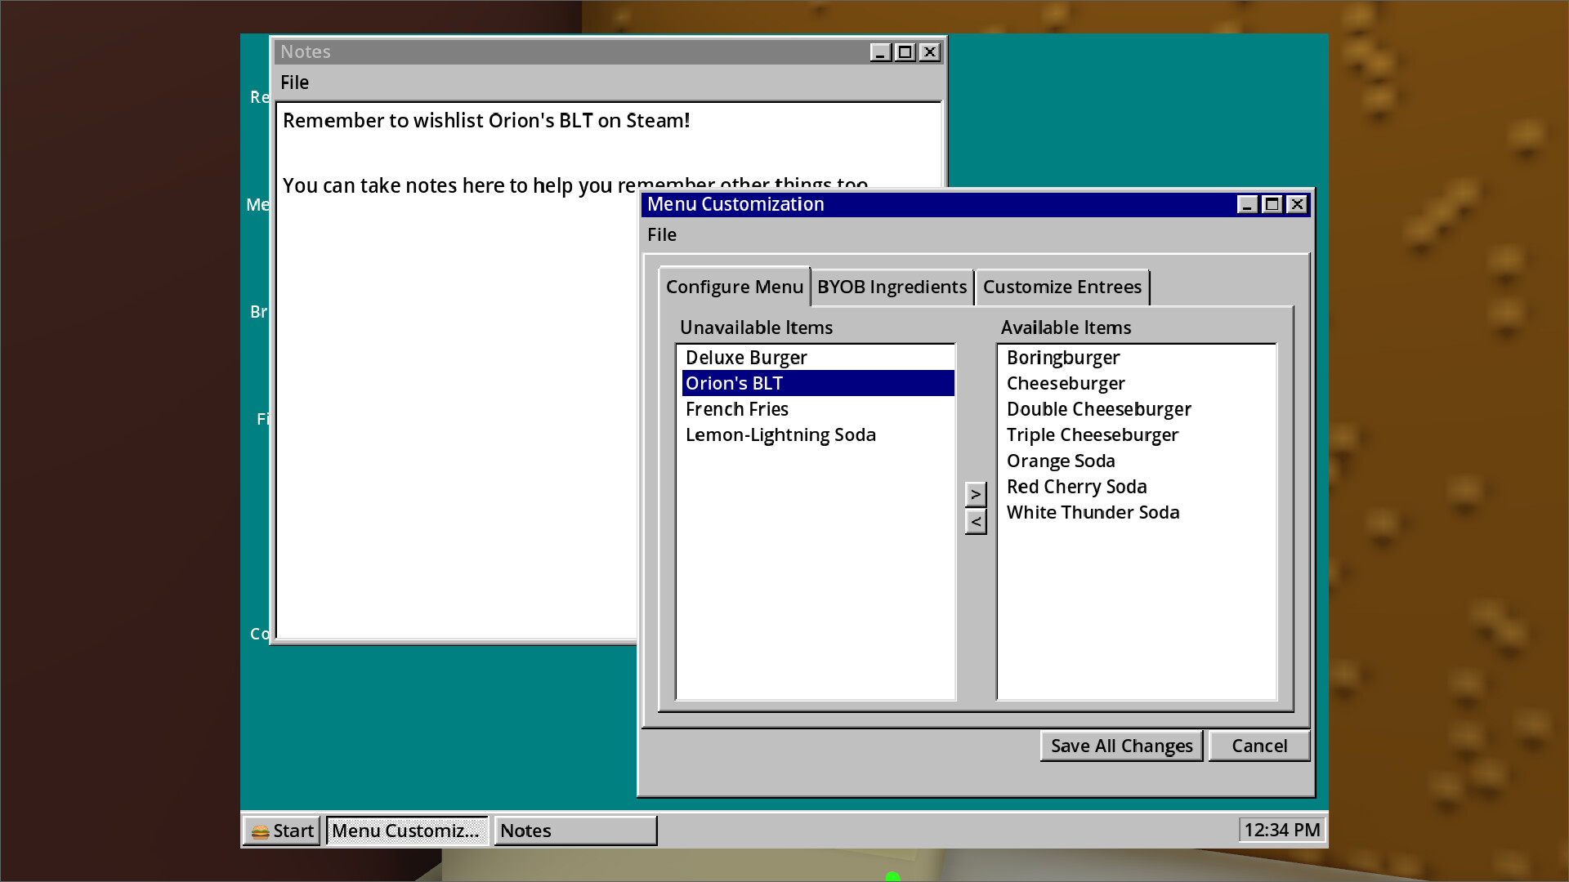Close the Notes window
The height and width of the screenshot is (882, 1569).
[930, 52]
